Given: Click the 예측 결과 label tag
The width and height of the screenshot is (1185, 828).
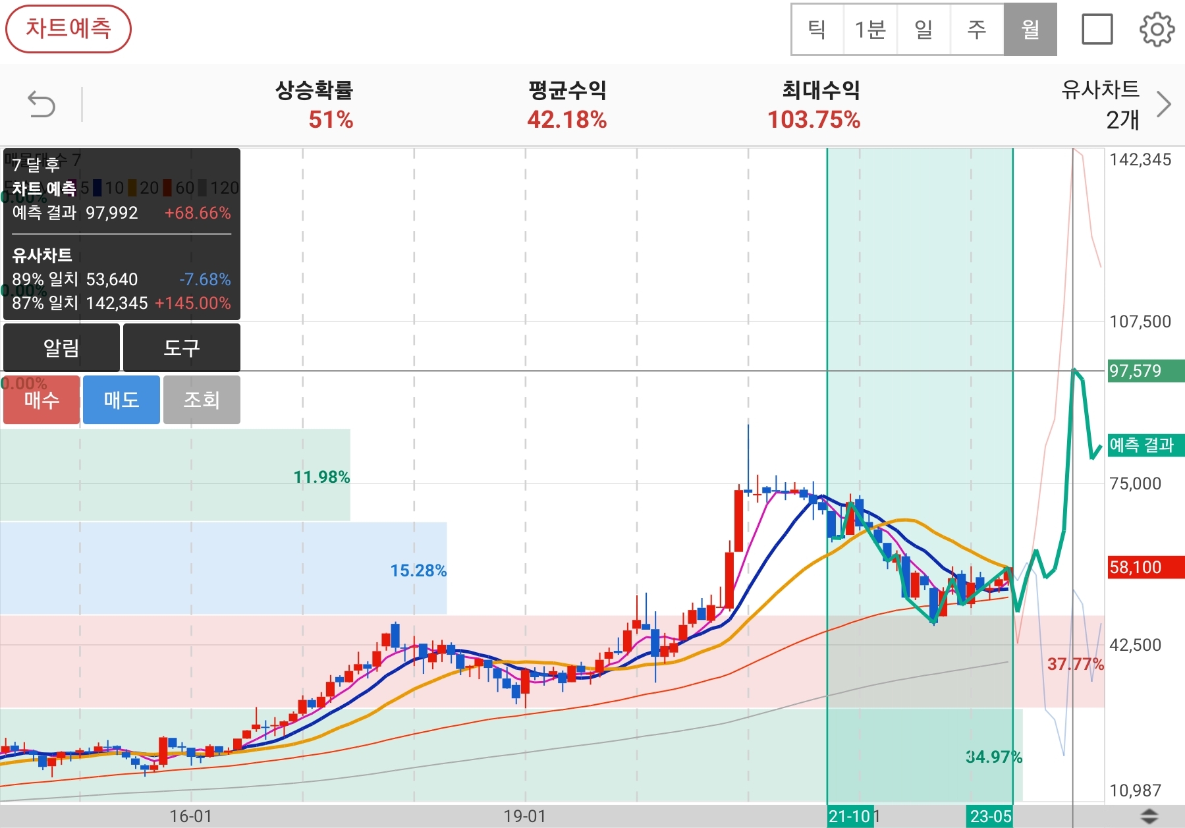Looking at the screenshot, I should pyautogui.click(x=1145, y=445).
